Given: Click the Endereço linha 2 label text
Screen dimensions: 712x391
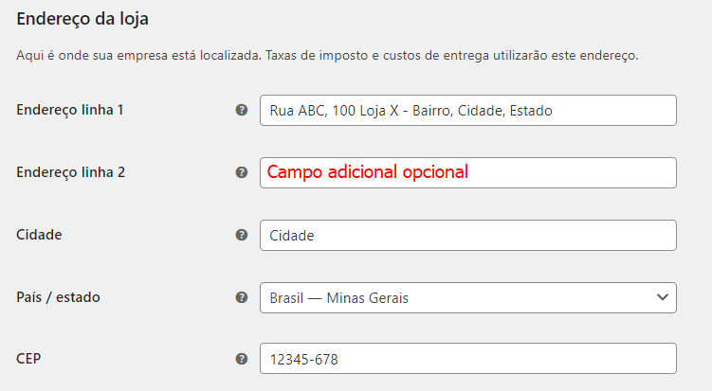Looking at the screenshot, I should [70, 172].
